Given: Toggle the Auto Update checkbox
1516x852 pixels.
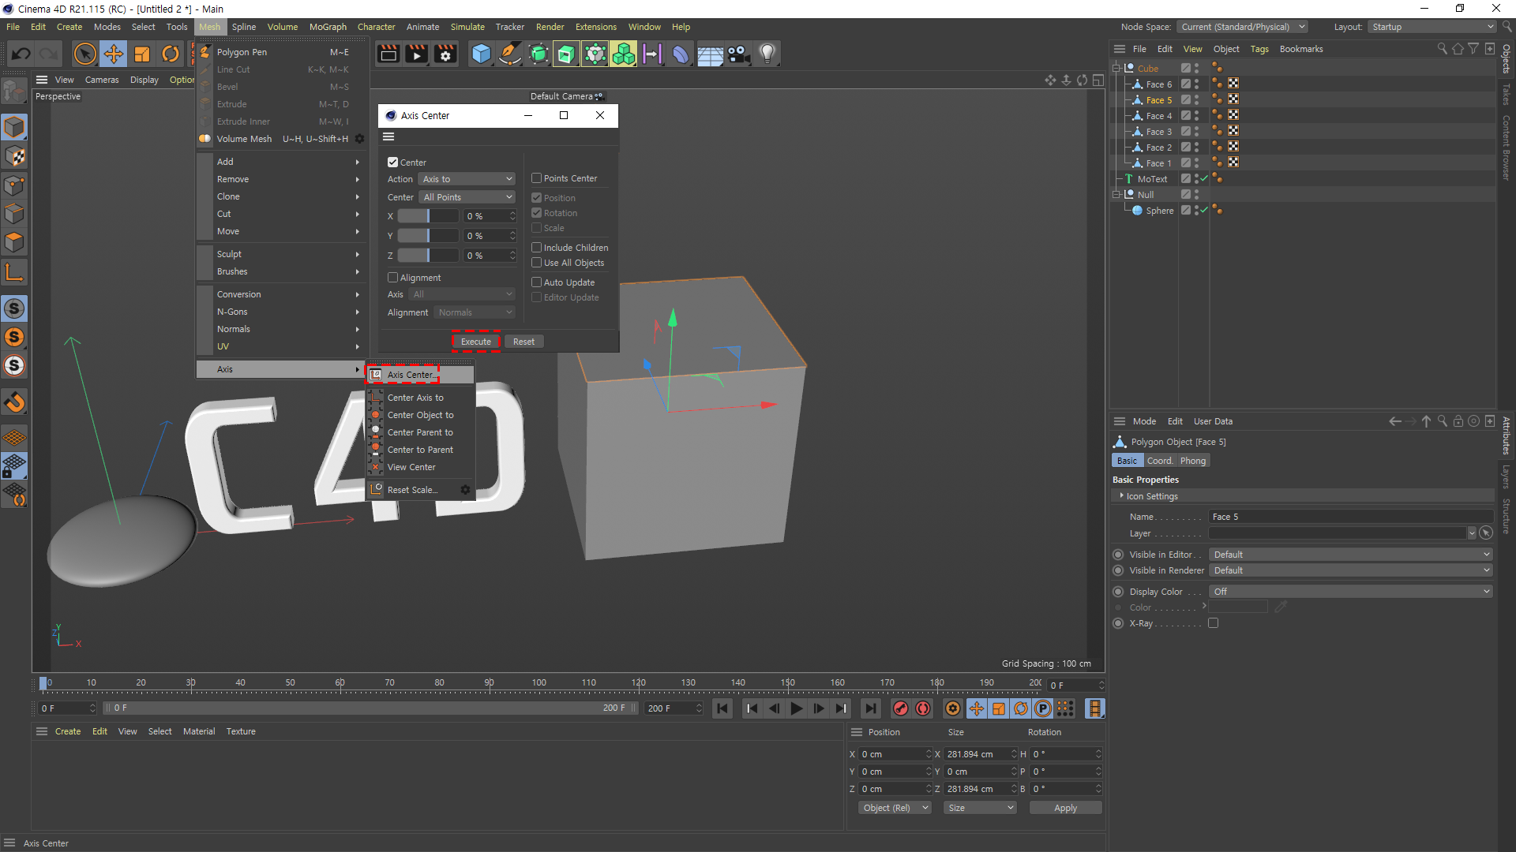Looking at the screenshot, I should [x=537, y=282].
